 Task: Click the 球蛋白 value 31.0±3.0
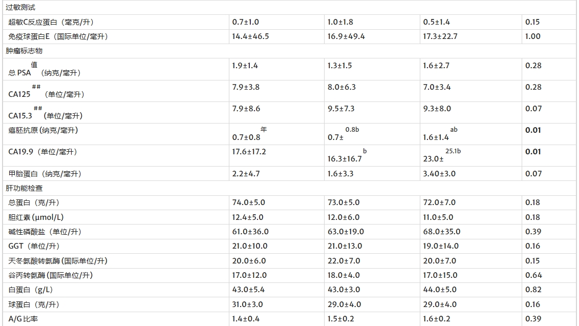(x=249, y=304)
